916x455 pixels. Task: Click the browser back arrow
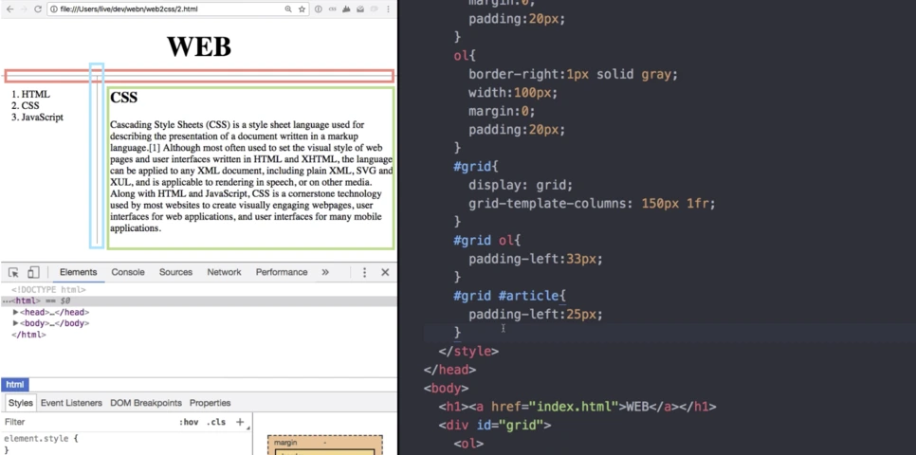point(9,9)
